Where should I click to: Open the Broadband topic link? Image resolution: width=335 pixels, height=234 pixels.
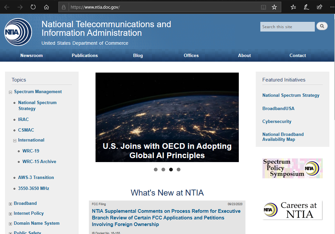pos(25,203)
